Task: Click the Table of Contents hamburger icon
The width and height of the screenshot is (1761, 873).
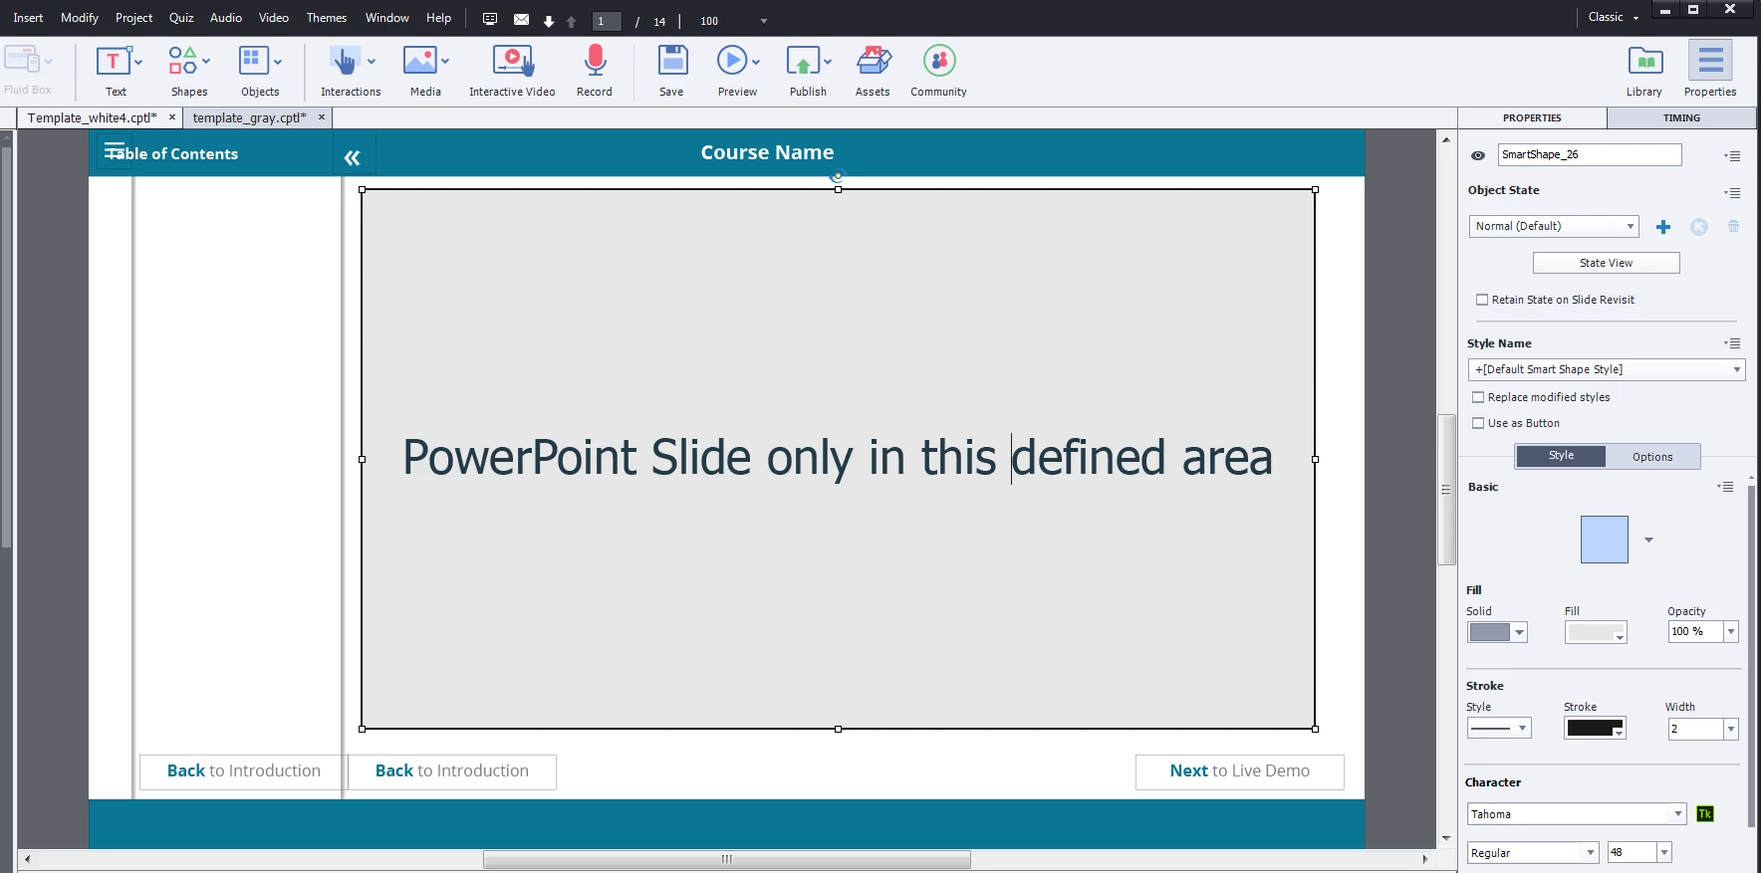Action: [x=115, y=151]
